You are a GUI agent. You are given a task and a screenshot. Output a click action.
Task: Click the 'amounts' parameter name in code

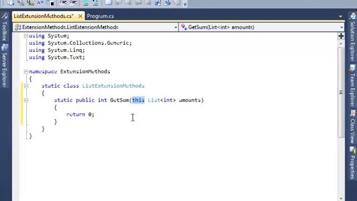pos(190,100)
